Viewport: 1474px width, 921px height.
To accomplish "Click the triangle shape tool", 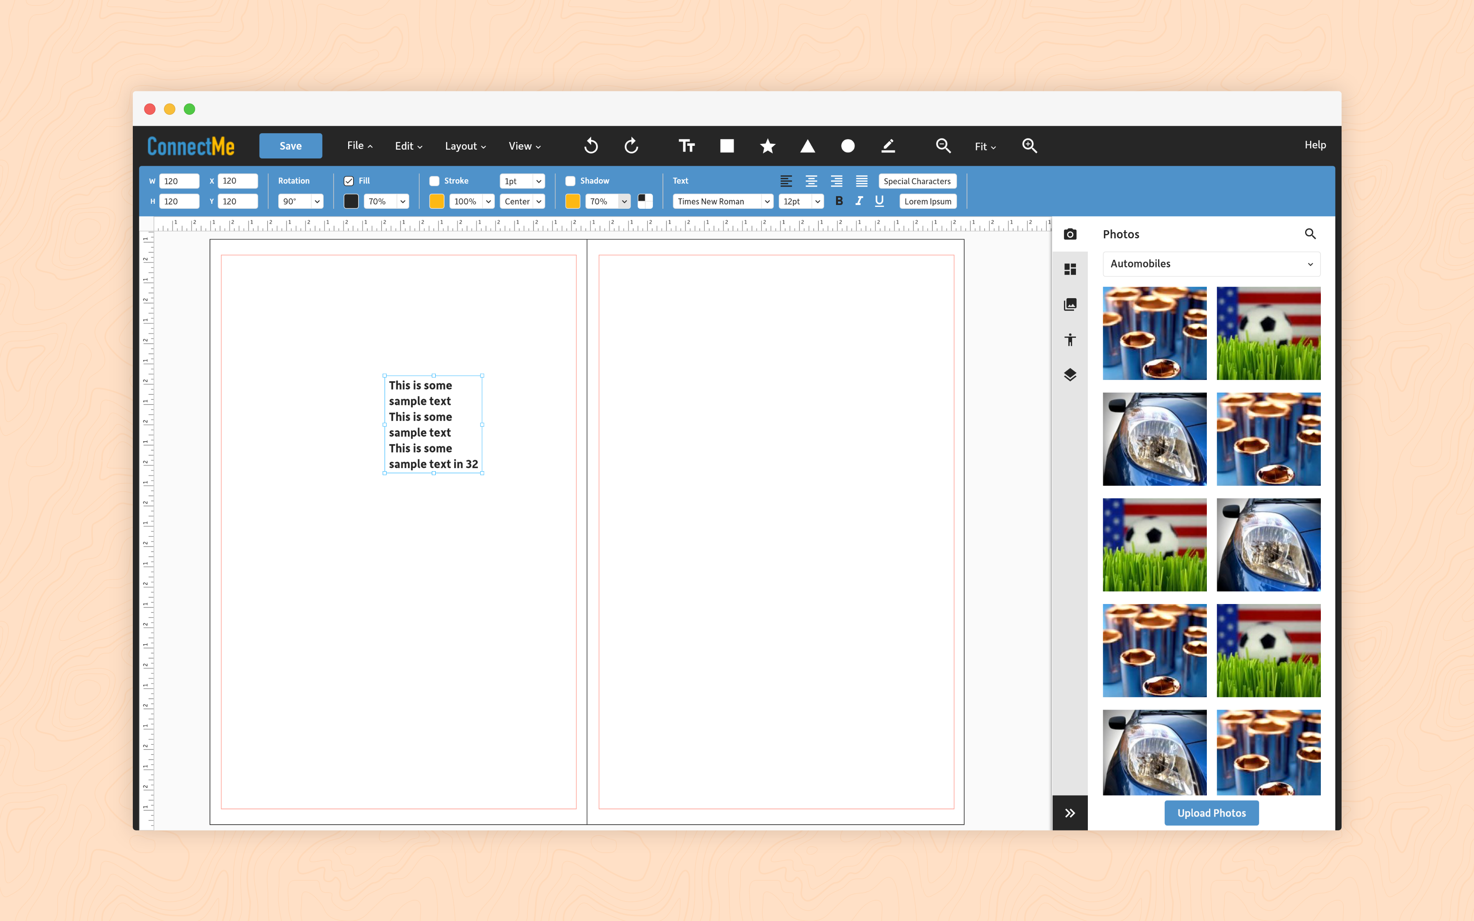I will coord(807,145).
